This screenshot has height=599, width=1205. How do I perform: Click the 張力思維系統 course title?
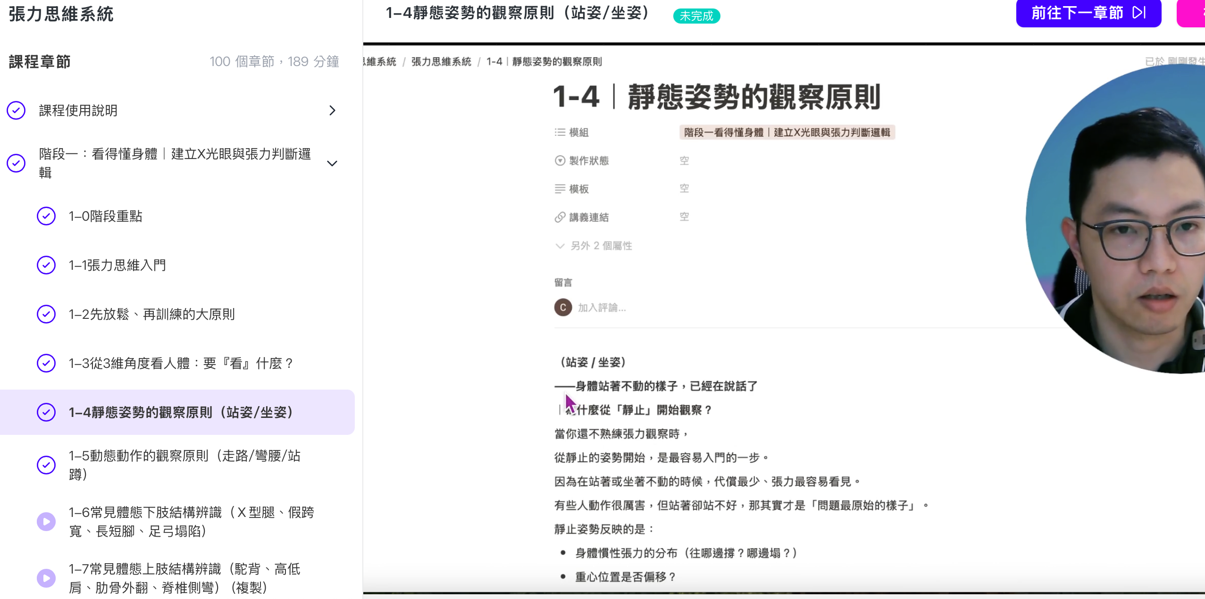(x=61, y=14)
